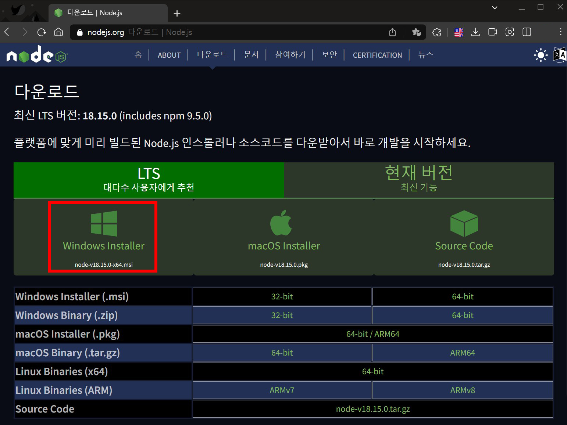Open the 뉴스 navigation item
This screenshot has width=567, height=425.
pos(425,55)
